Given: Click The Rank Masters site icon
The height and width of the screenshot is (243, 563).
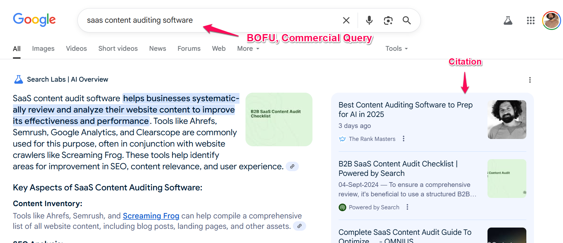Looking at the screenshot, I should (x=342, y=139).
